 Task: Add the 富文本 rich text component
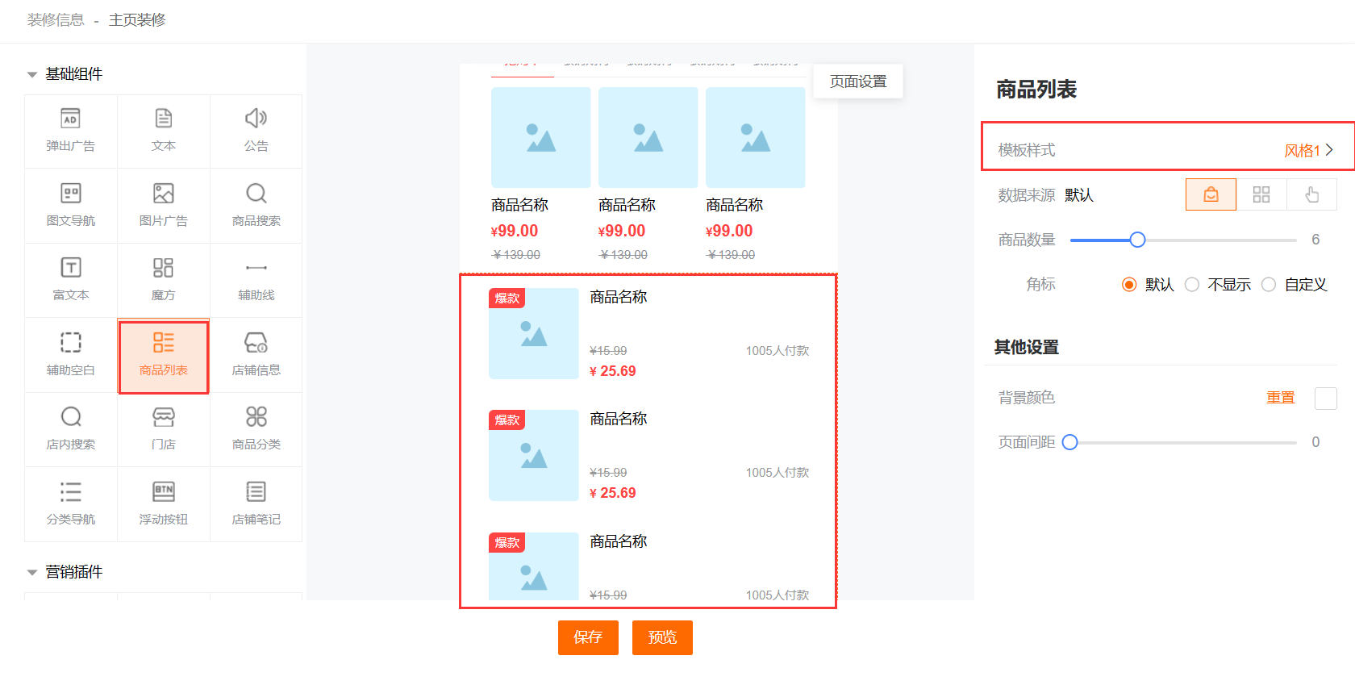tap(71, 280)
